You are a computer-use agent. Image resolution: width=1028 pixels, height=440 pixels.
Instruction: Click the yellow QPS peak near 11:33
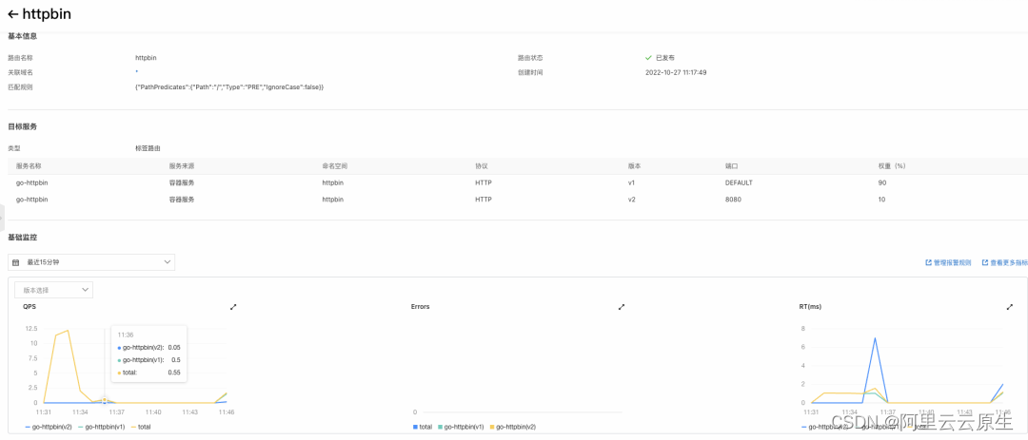tap(68, 331)
